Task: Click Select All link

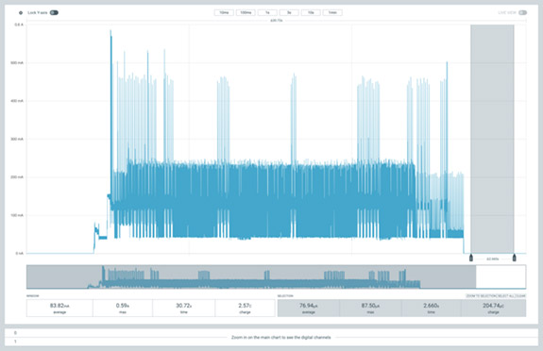Action: point(505,296)
